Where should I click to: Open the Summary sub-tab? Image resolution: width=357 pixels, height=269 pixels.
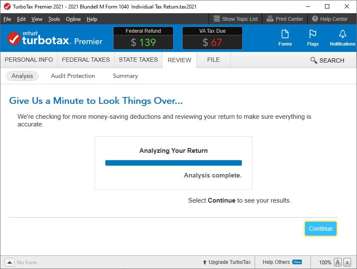[125, 76]
